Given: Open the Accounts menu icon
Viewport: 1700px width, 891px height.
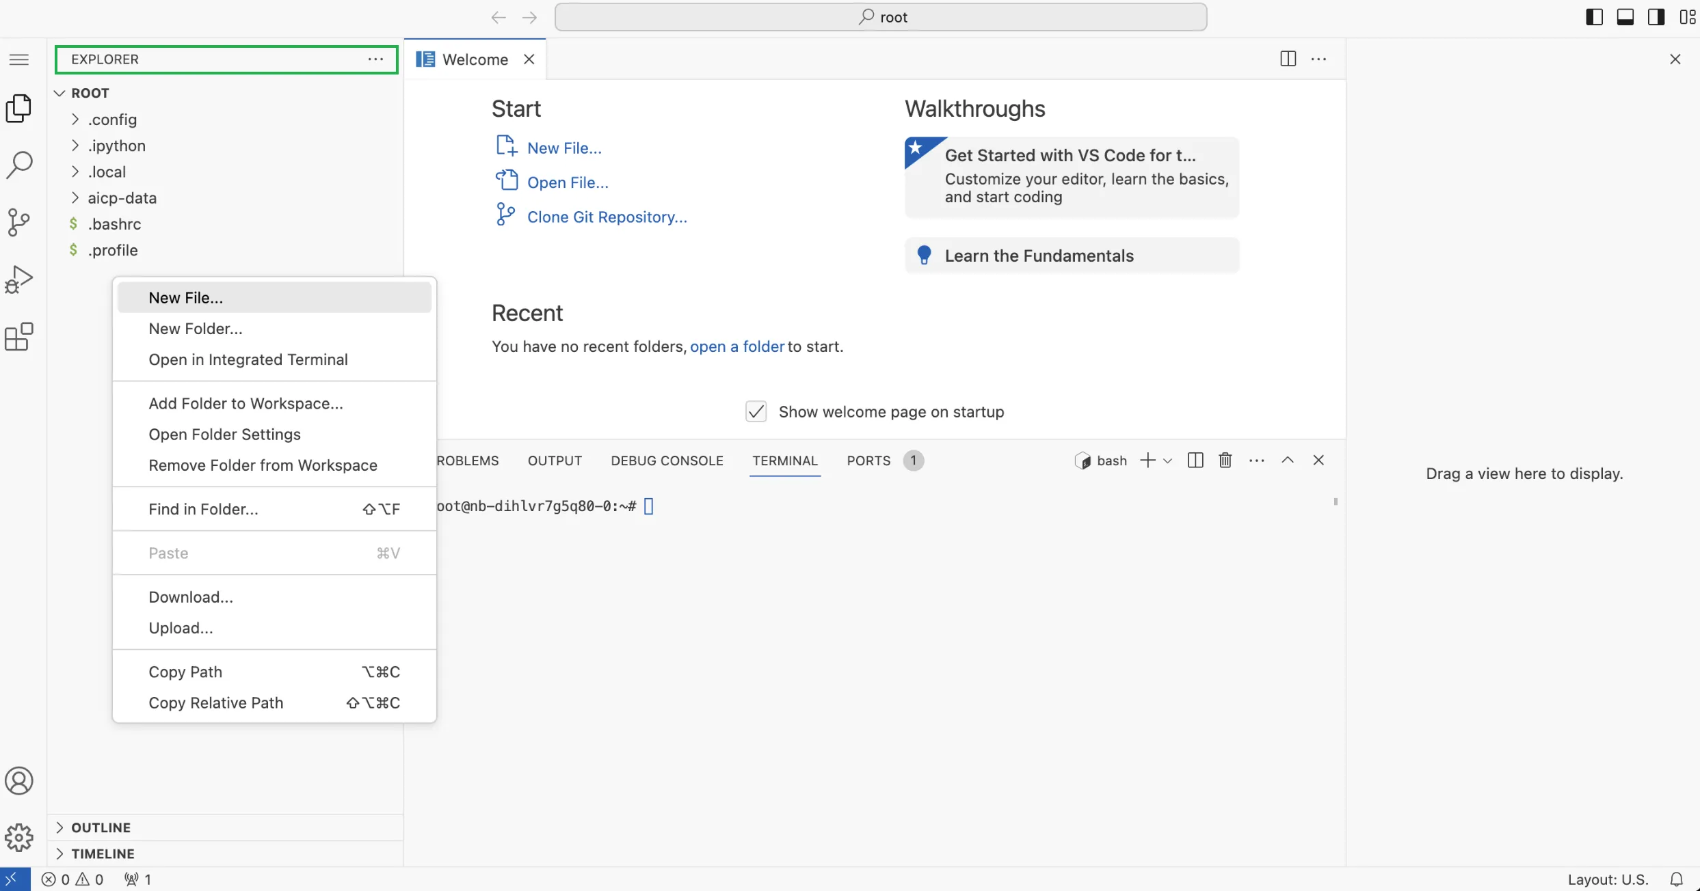Looking at the screenshot, I should 19,781.
